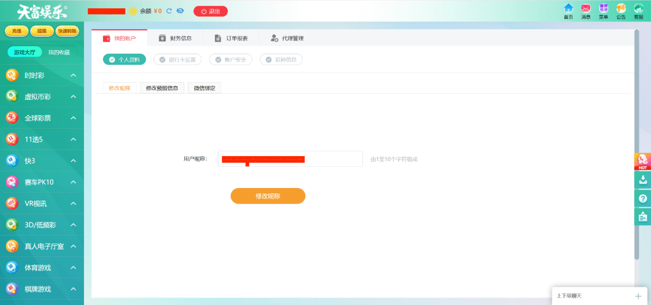Switch to the 财务信息 tab
651x305 pixels.
(175, 38)
